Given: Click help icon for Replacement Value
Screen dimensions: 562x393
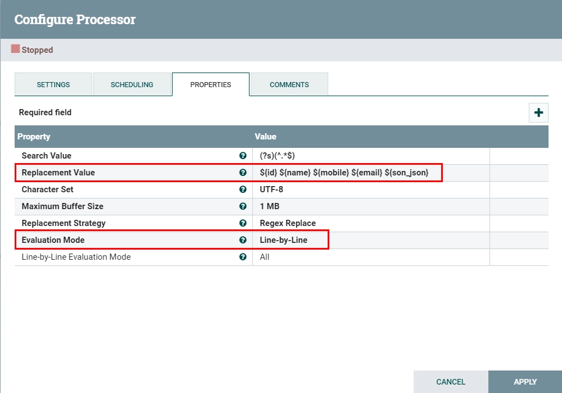Looking at the screenshot, I should click(x=243, y=173).
